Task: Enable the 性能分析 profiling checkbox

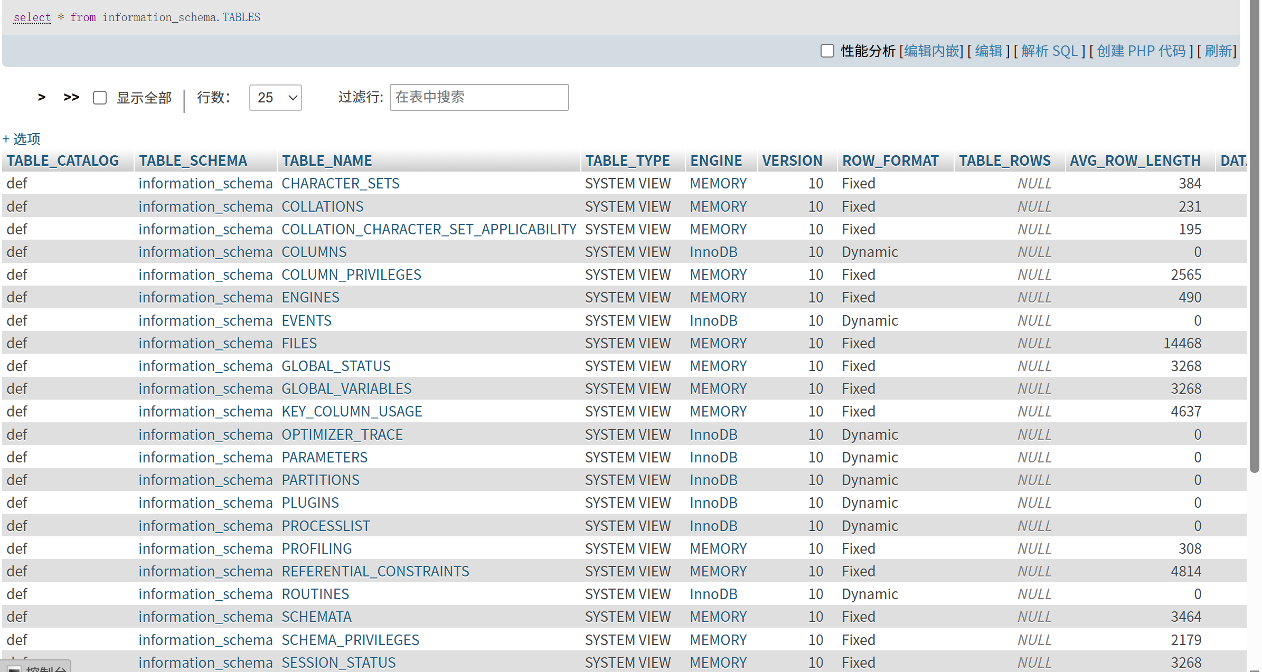Action: coord(827,51)
